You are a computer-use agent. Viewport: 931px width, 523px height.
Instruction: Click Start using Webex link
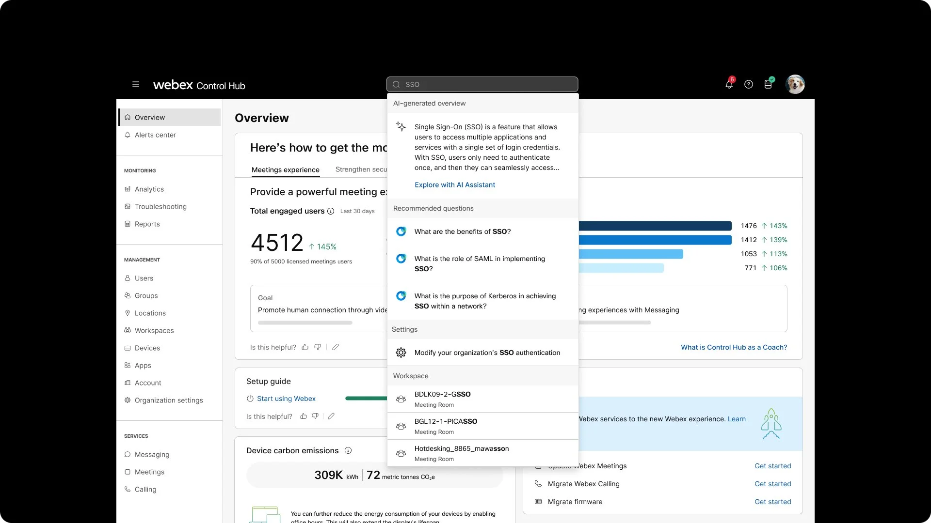286,399
